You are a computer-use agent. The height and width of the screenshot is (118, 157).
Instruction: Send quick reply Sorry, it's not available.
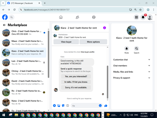click(76, 87)
